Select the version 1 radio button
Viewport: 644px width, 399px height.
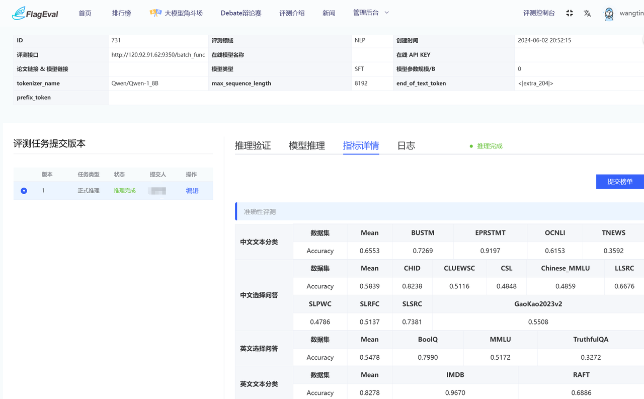[24, 191]
